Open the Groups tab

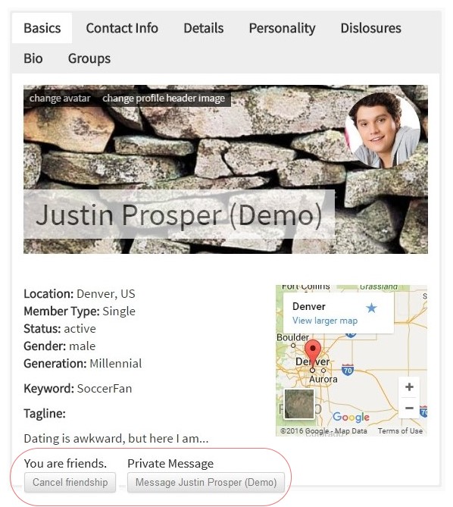click(89, 58)
